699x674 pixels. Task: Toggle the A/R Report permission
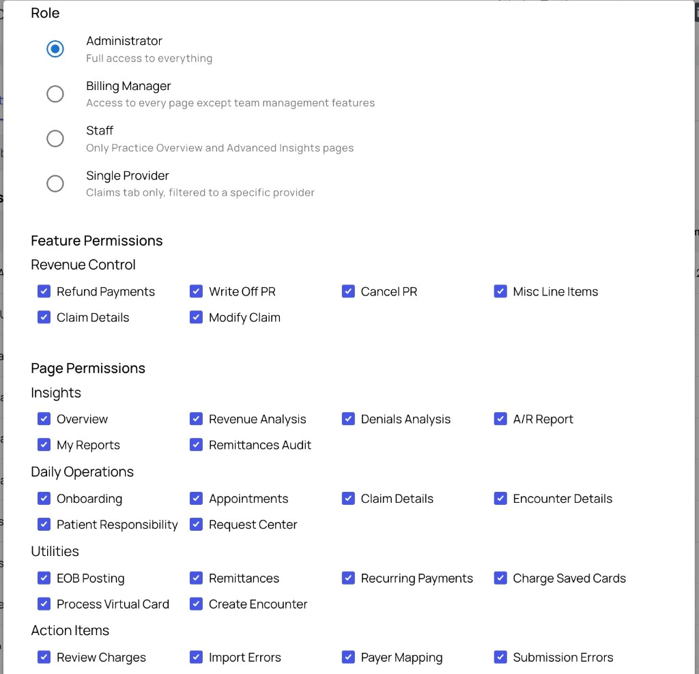[x=500, y=418]
